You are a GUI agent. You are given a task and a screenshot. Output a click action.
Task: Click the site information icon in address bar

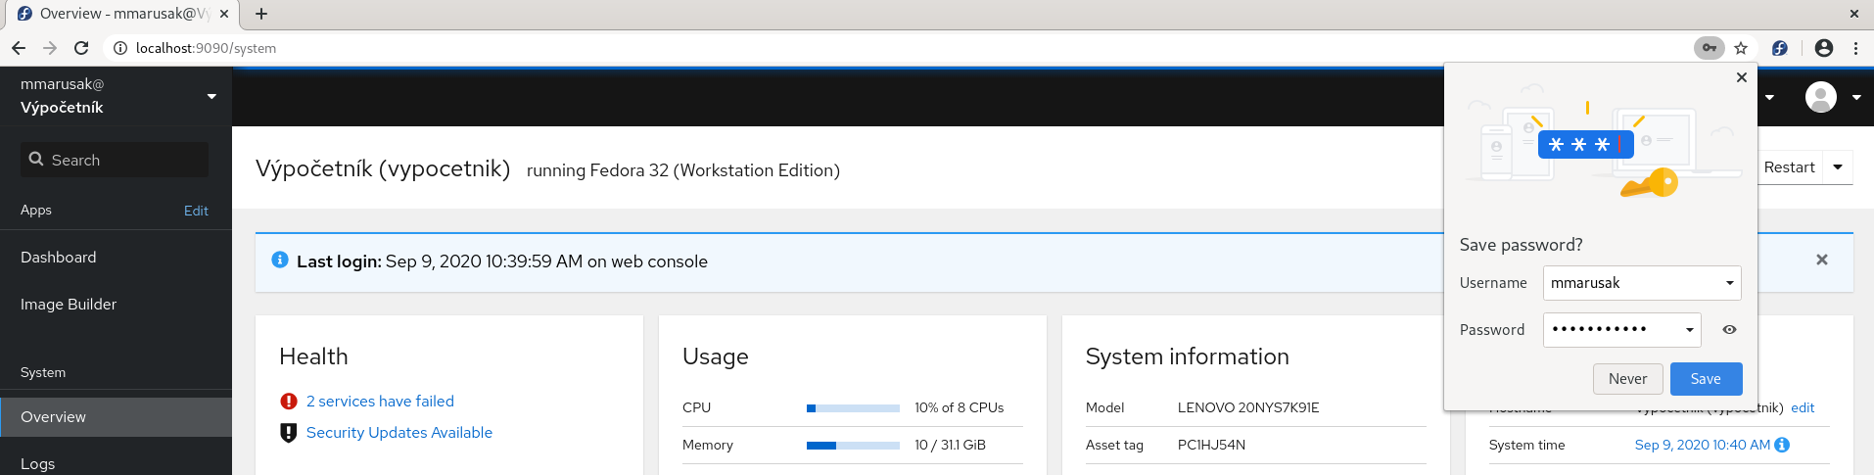[x=119, y=48]
